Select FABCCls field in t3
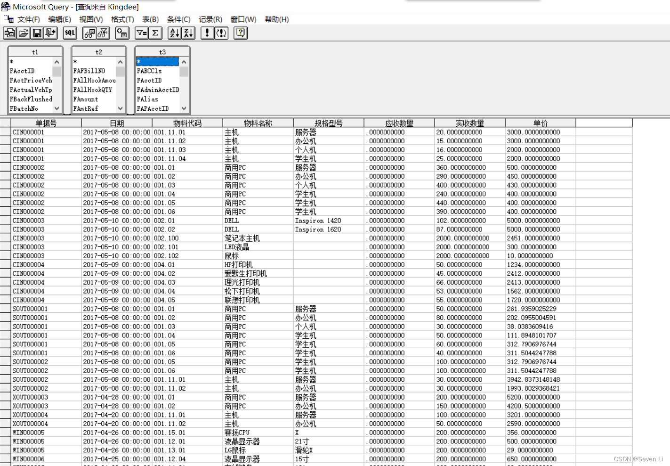The width and height of the screenshot is (670, 466). [x=158, y=71]
